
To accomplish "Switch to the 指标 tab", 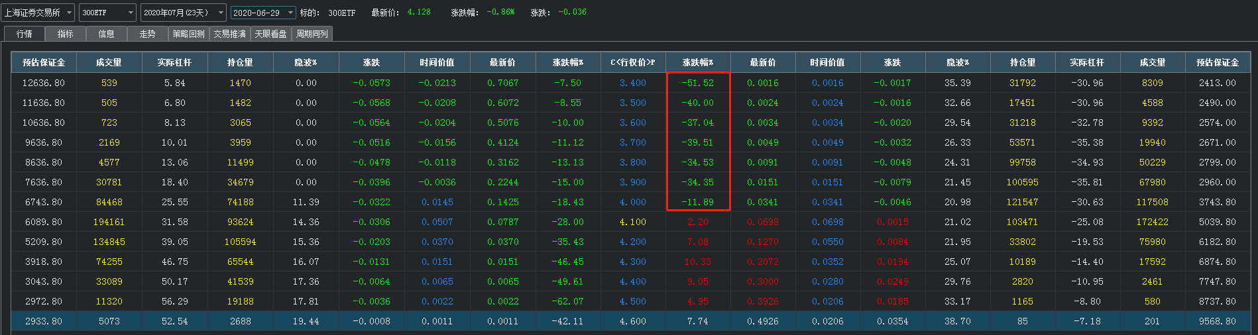I will coord(65,34).
